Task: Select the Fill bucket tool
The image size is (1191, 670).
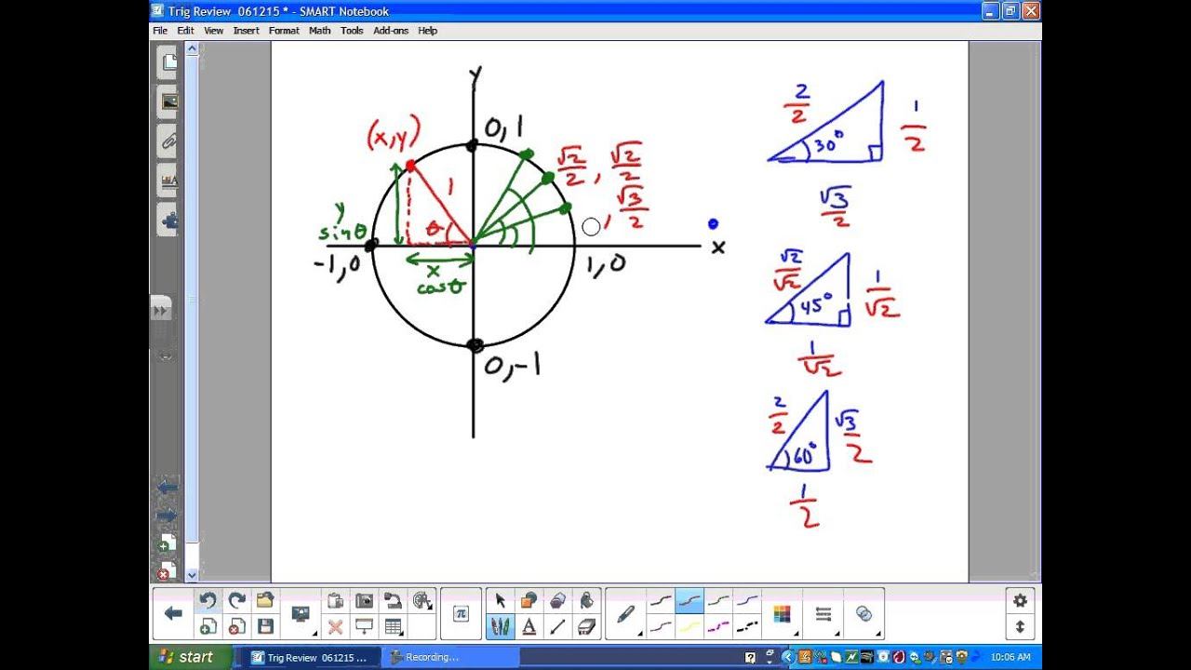Action: click(x=586, y=601)
